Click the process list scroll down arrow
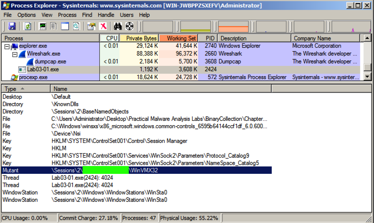 click(x=367, y=77)
